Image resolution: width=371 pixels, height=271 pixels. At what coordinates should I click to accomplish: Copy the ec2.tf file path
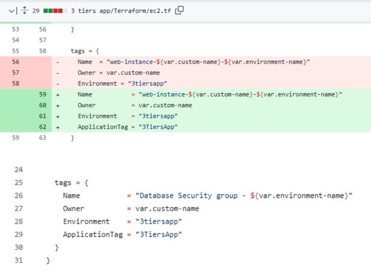180,10
